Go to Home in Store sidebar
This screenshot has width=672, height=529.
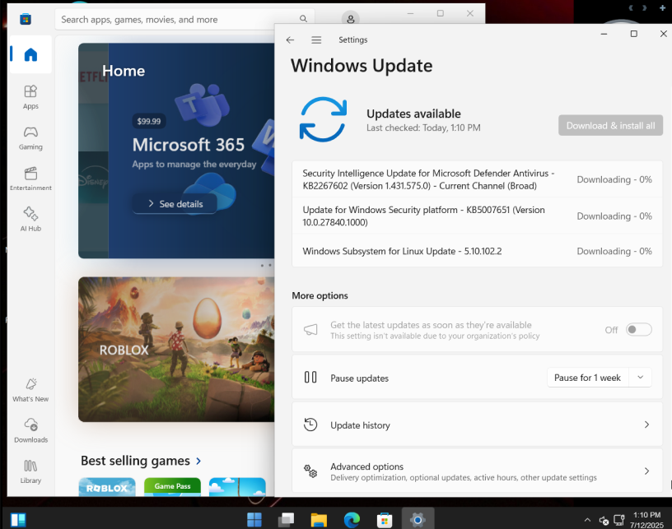point(30,55)
